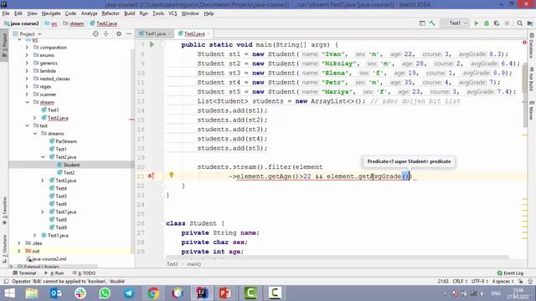Open the File menu
This screenshot has width=536, height=301.
(x=6, y=13)
